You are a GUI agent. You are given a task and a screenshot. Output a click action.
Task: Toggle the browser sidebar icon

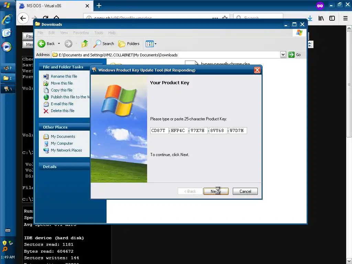(x=332, y=19)
